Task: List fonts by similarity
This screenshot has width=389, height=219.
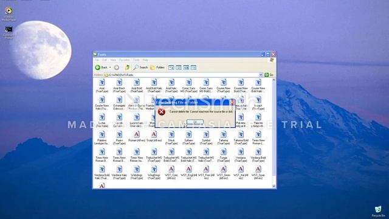Action: tap(186, 68)
